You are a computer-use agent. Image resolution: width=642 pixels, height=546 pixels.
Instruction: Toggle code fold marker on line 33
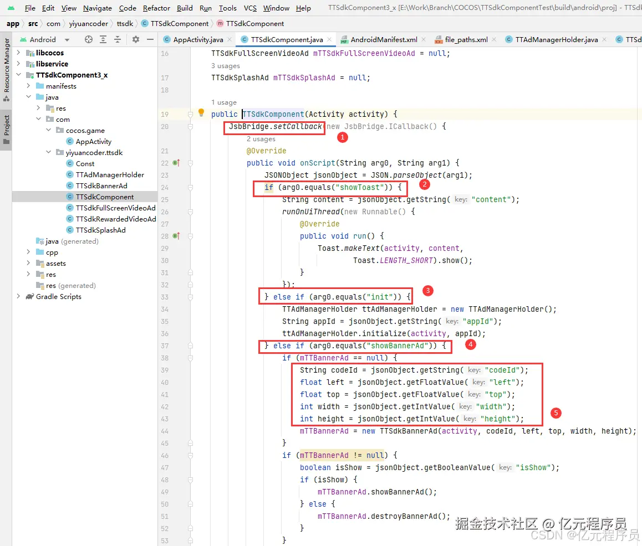[x=190, y=297]
